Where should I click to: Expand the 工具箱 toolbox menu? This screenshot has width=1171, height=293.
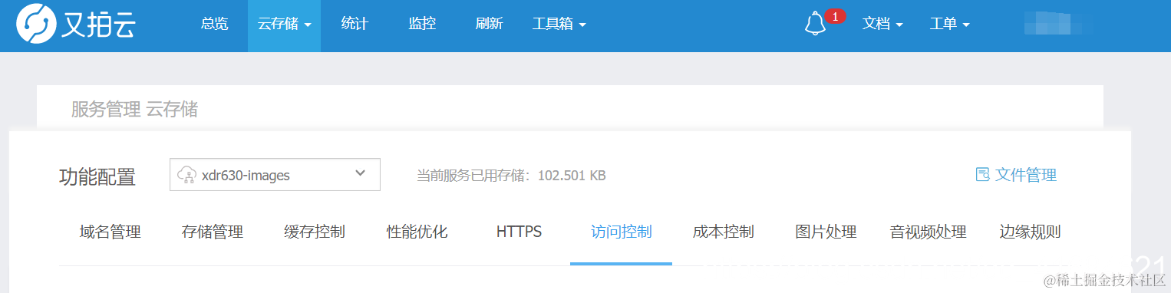559,24
